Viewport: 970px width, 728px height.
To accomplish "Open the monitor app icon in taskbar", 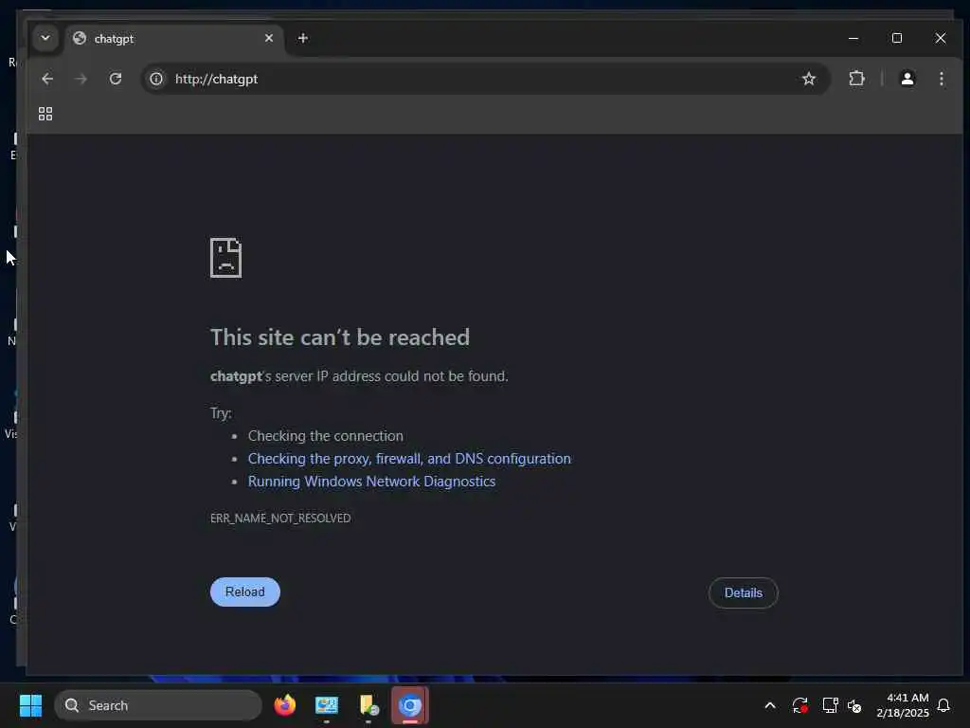I will pos(327,705).
